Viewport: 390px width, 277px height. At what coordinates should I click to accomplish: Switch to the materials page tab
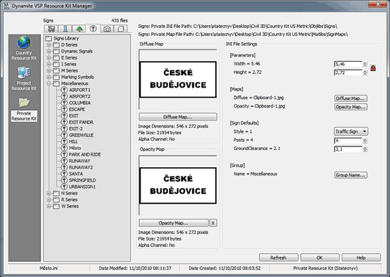[x=121, y=29]
